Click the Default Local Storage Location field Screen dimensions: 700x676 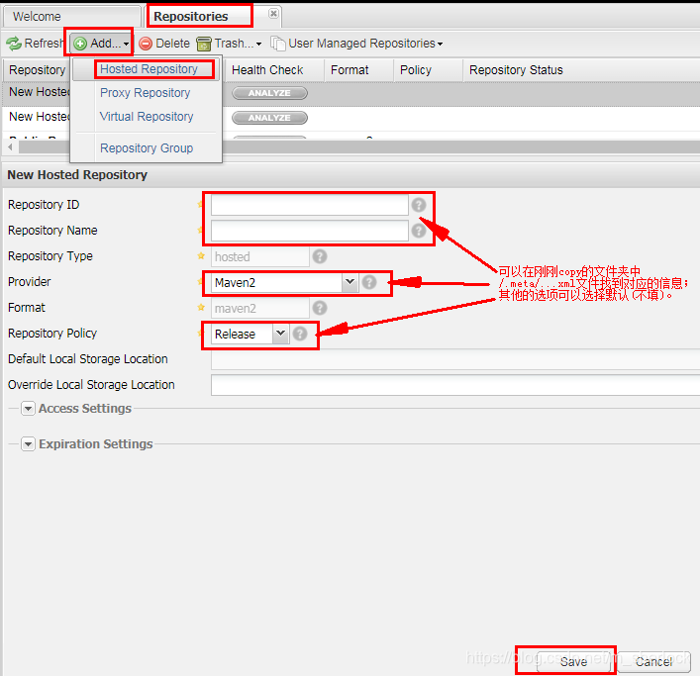(455, 359)
